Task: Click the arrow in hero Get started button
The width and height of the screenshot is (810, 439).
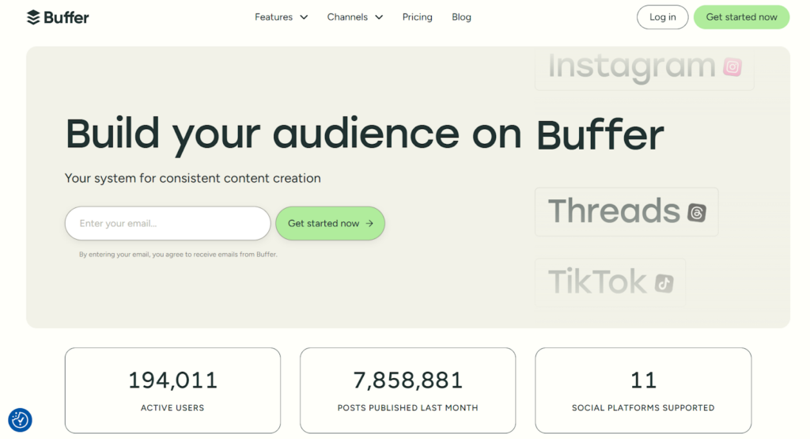Action: [369, 224]
